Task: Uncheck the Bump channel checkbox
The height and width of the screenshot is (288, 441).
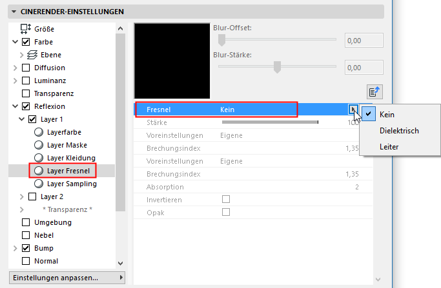Action: click(26, 248)
